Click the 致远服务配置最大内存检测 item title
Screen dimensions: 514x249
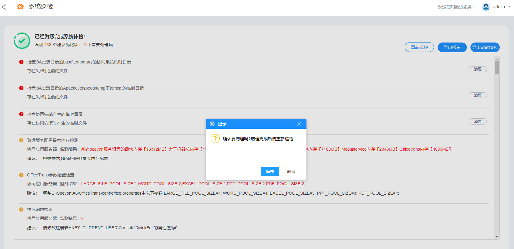(x=53, y=140)
